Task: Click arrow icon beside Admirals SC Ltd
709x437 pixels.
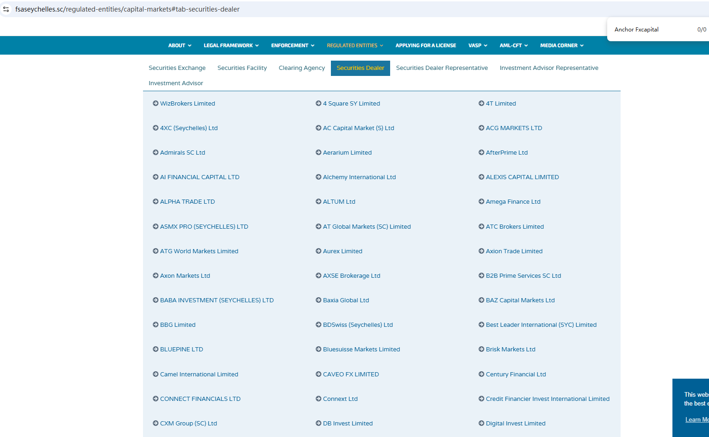Action: click(x=155, y=152)
